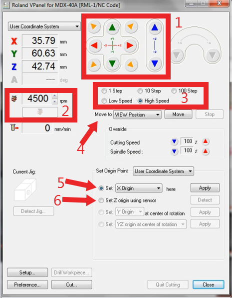Screen dimensions: 232x298
Task: Click Apply for YZ origin at center
Action: pyautogui.click(x=205, y=224)
